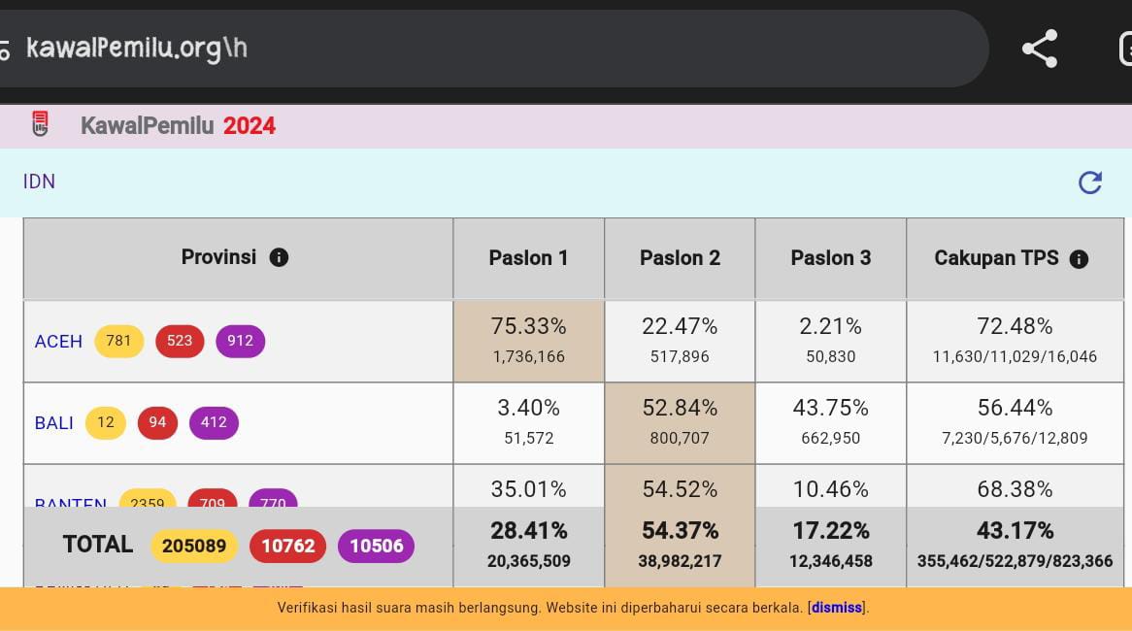Open BALI province details
Screen dimensions: 1132x631
pyautogui.click(x=54, y=422)
